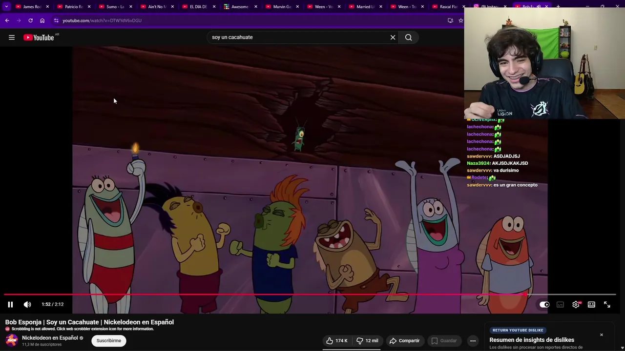
Task: Click 'Resumen de insights de dislikes' heading
Action: pos(532,340)
